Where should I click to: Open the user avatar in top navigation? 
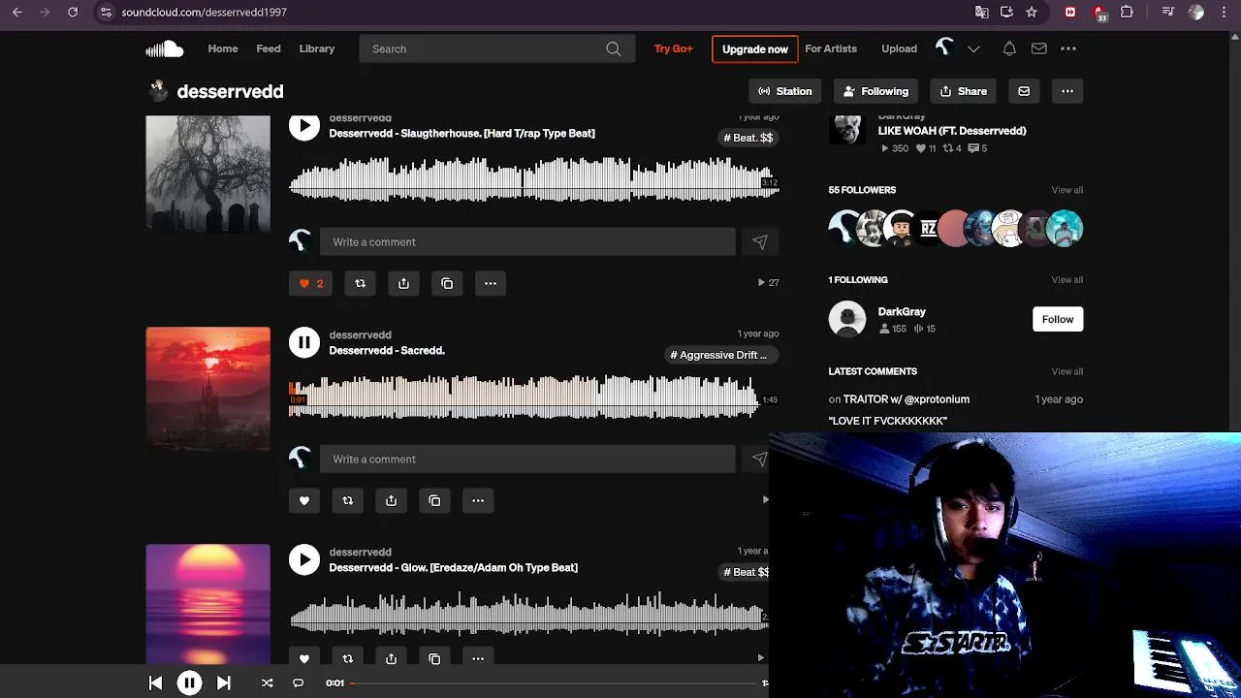tap(944, 48)
